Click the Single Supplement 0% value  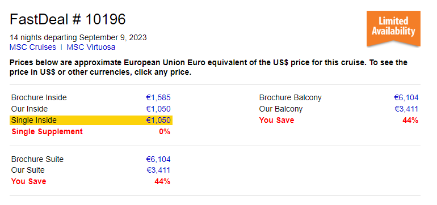165,131
